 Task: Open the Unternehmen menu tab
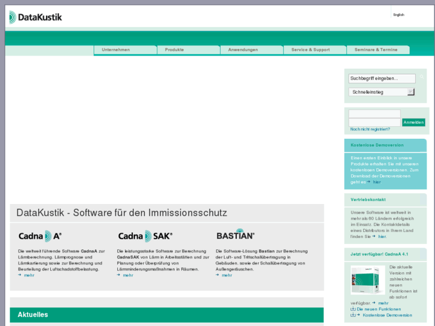(x=125, y=50)
